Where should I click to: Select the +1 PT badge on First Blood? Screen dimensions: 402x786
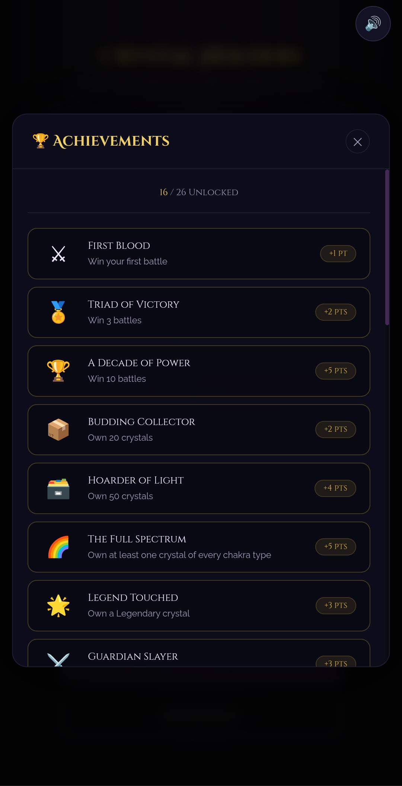coord(338,254)
